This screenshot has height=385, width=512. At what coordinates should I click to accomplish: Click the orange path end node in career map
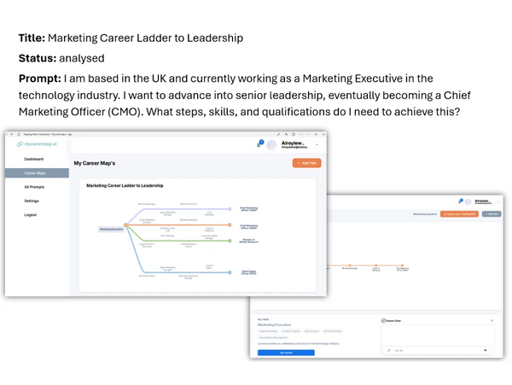(x=230, y=225)
